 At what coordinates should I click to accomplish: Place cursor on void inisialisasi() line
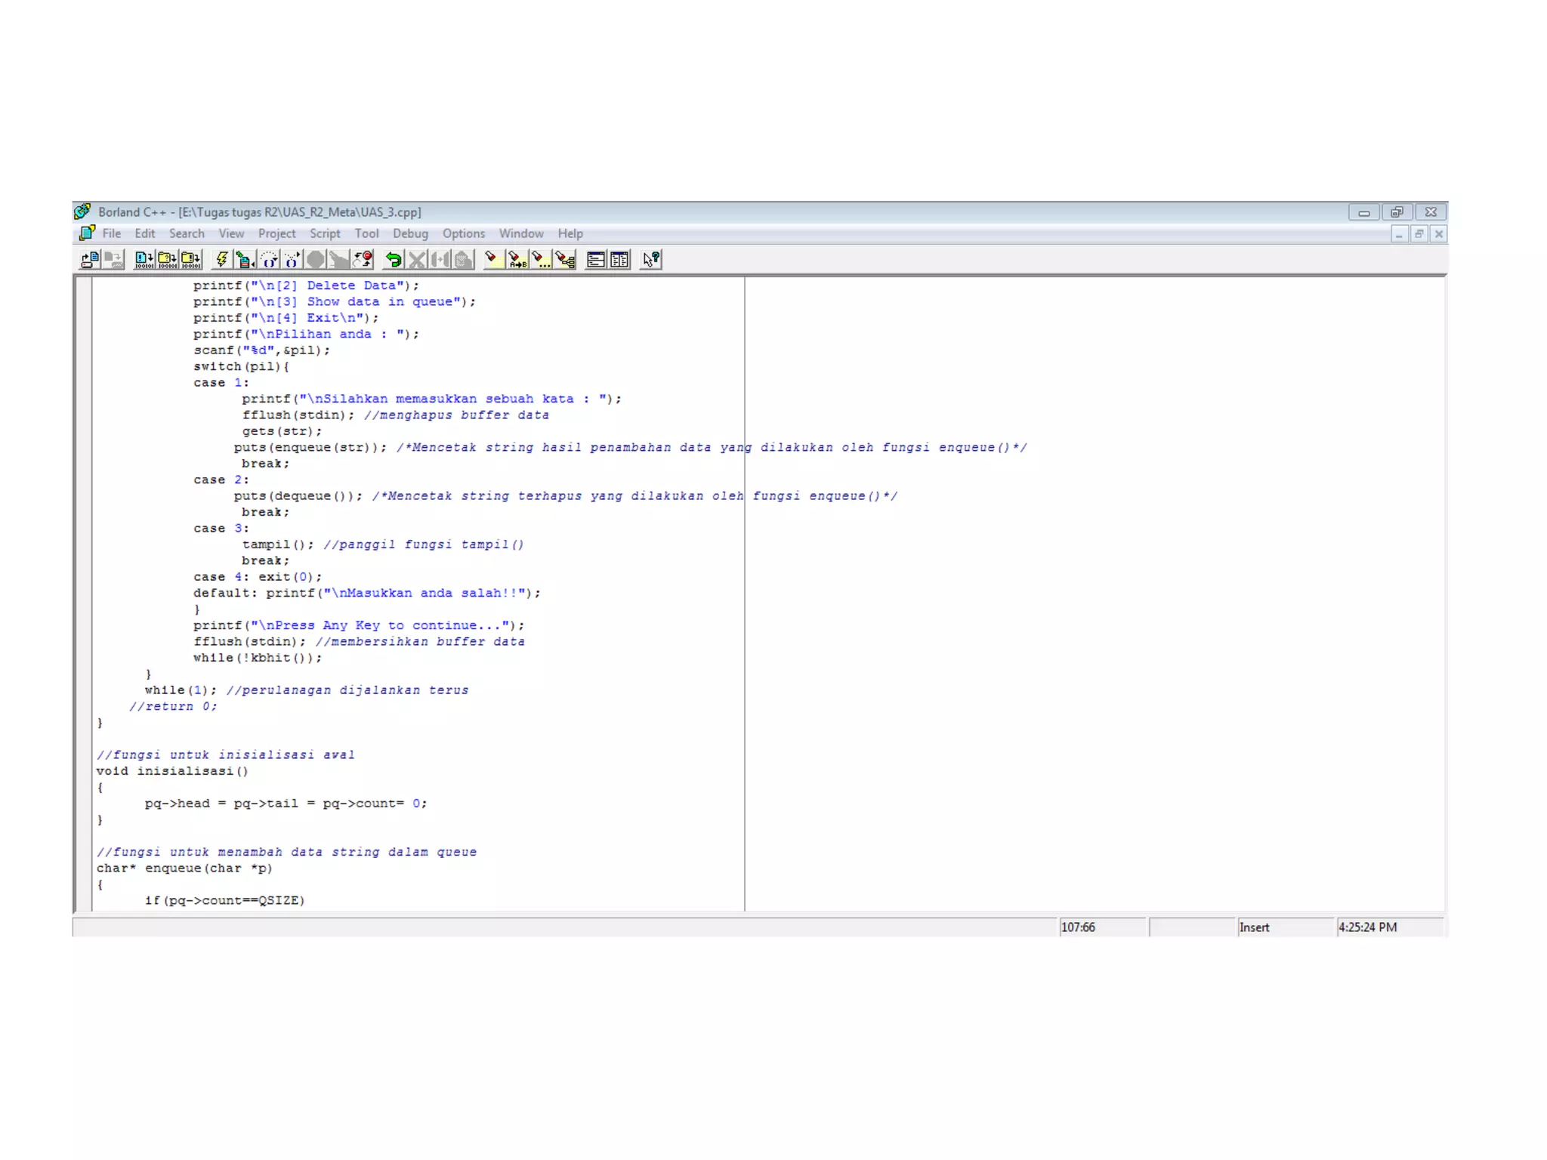[172, 771]
